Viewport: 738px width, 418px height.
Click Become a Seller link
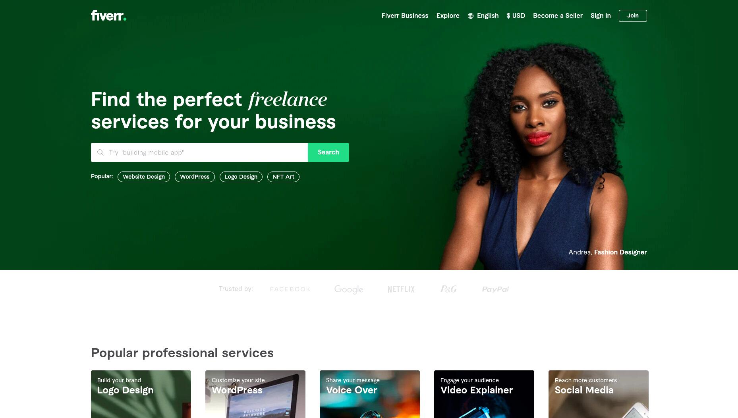[x=558, y=16]
